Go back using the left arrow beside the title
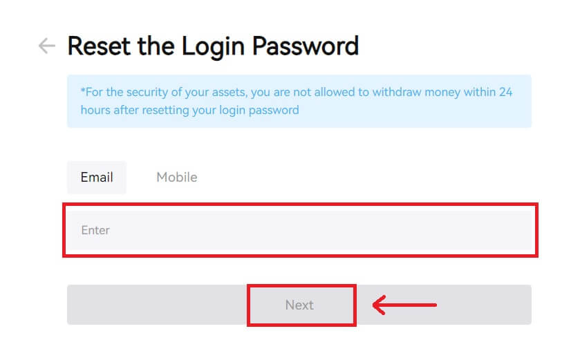Image resolution: width=580 pixels, height=360 pixels. pos(46,46)
